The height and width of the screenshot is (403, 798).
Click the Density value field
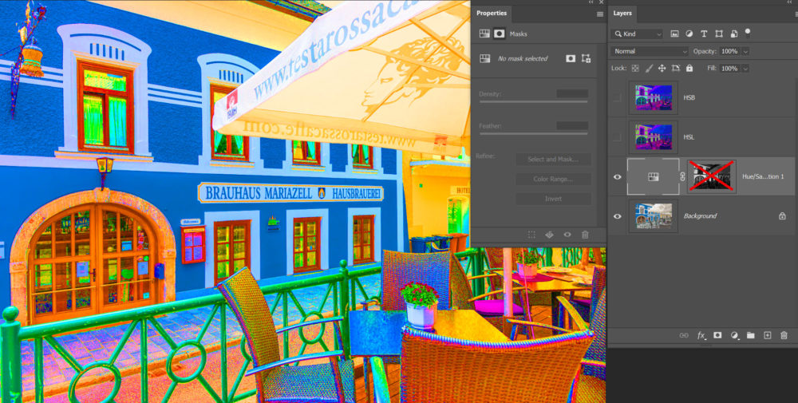[x=572, y=93]
